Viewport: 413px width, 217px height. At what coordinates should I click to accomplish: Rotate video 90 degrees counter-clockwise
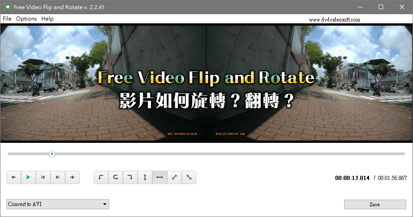[x=101, y=177]
